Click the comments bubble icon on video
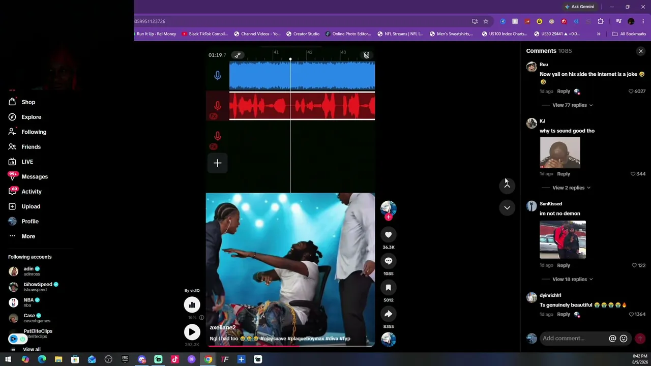Viewport: 651px width, 366px height. (x=388, y=261)
